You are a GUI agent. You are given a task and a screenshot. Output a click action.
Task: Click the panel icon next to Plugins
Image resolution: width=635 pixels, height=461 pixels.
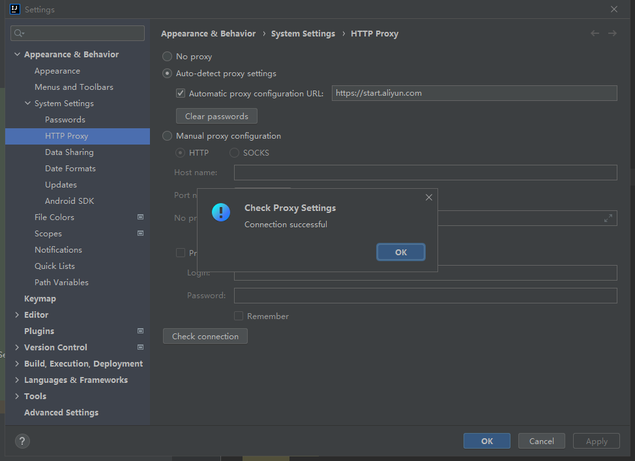tap(140, 331)
